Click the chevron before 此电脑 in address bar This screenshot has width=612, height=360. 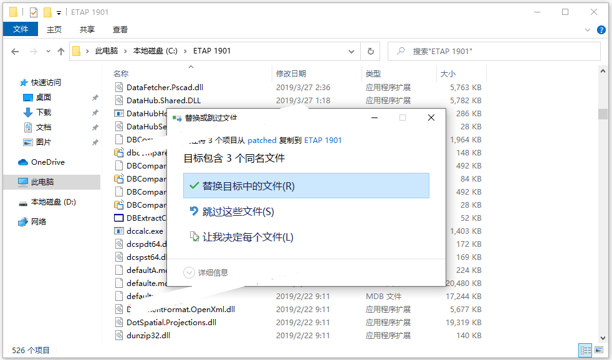click(87, 52)
